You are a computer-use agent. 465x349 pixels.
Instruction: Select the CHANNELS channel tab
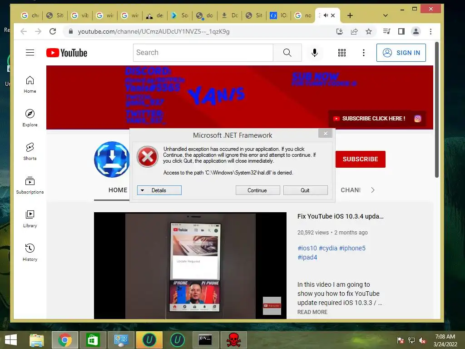[351, 190]
